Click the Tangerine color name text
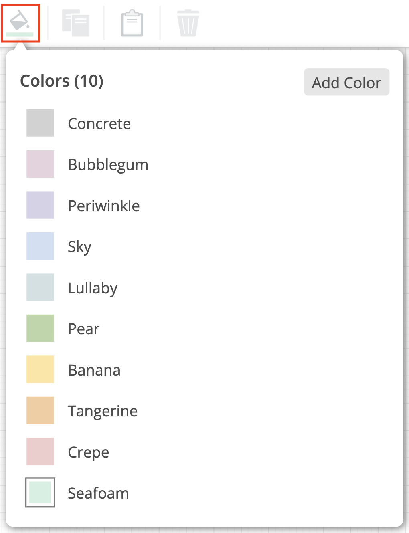Viewport: 409px width, 533px height. pos(102,410)
